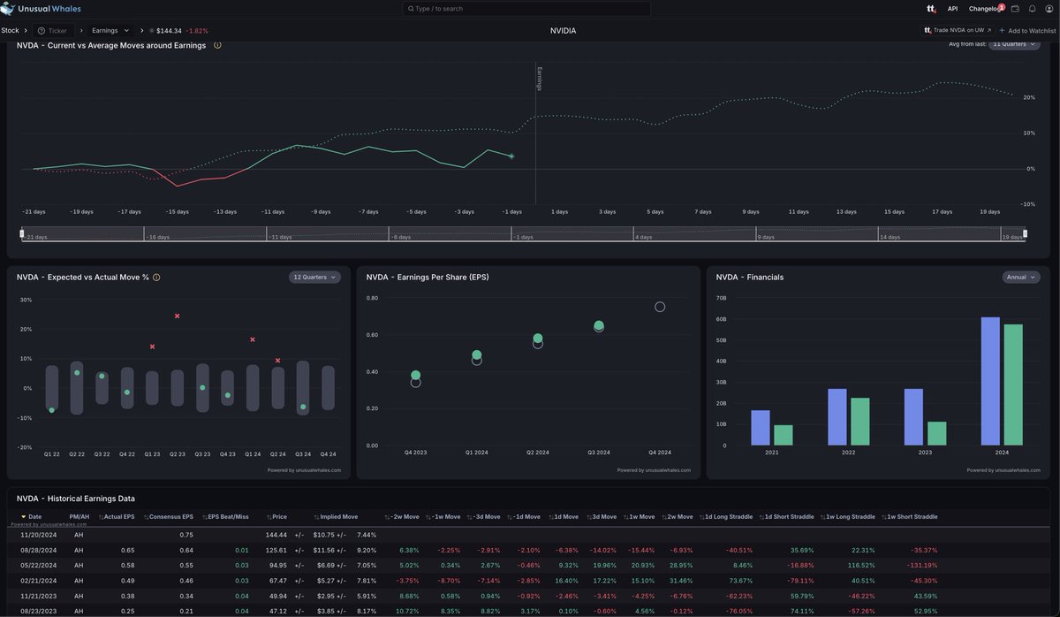Click the 144.44 price cell
Viewport: 1060px width, 617px height.
(276, 535)
